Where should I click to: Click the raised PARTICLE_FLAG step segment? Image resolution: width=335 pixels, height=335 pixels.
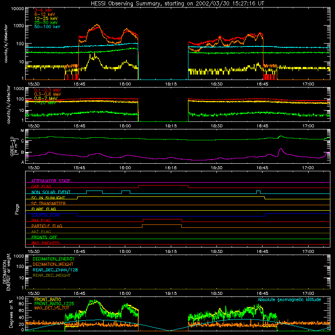(162, 225)
